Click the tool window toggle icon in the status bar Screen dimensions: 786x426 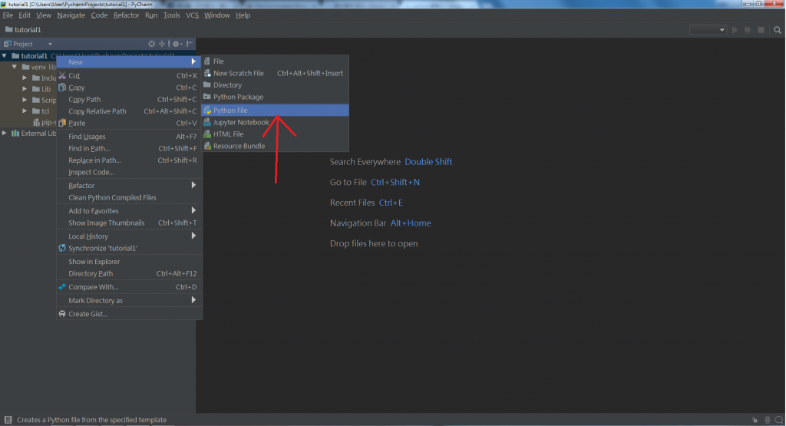[8, 420]
